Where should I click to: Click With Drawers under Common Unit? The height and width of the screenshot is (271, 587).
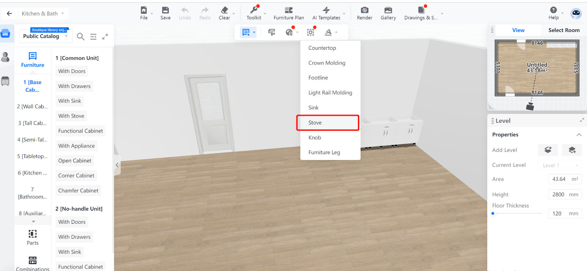[x=74, y=86]
